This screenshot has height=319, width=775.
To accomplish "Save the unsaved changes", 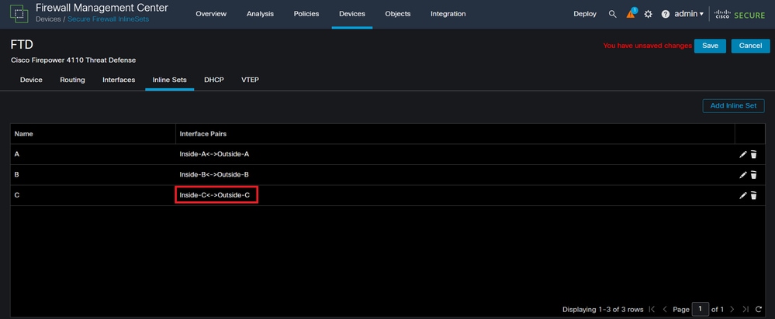I will tap(711, 46).
